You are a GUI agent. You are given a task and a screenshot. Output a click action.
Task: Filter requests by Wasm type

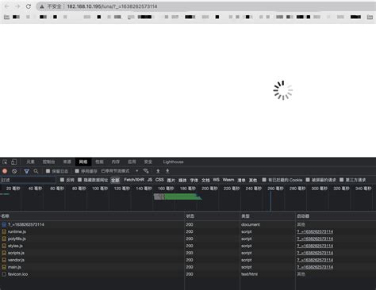[228, 180]
